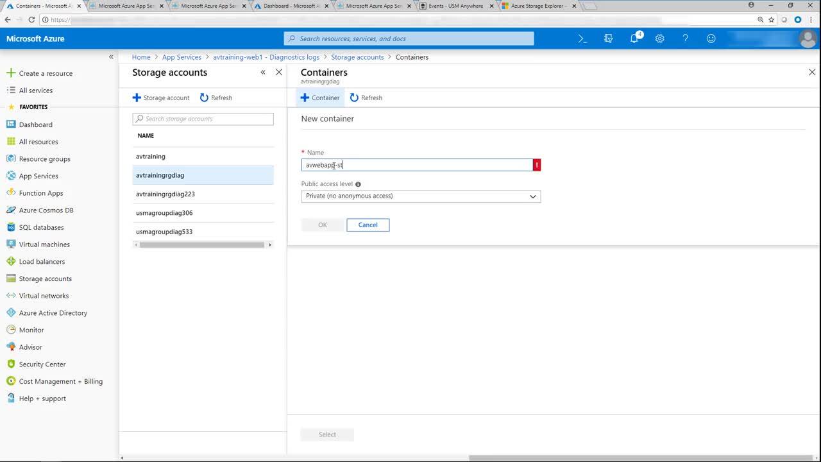This screenshot has width=821, height=462.
Task: Click the top Azure search bar
Action: tap(409, 38)
